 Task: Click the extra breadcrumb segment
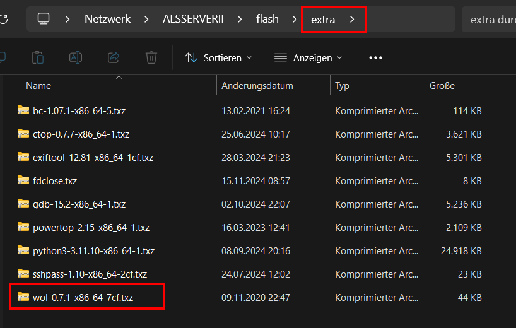(323, 20)
